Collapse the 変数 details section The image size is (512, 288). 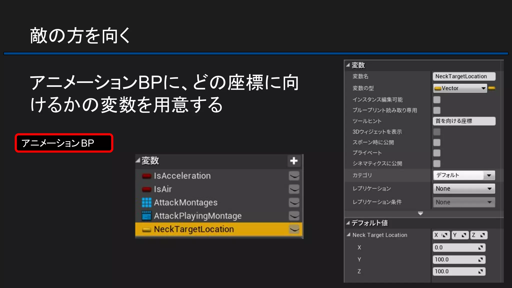click(348, 65)
